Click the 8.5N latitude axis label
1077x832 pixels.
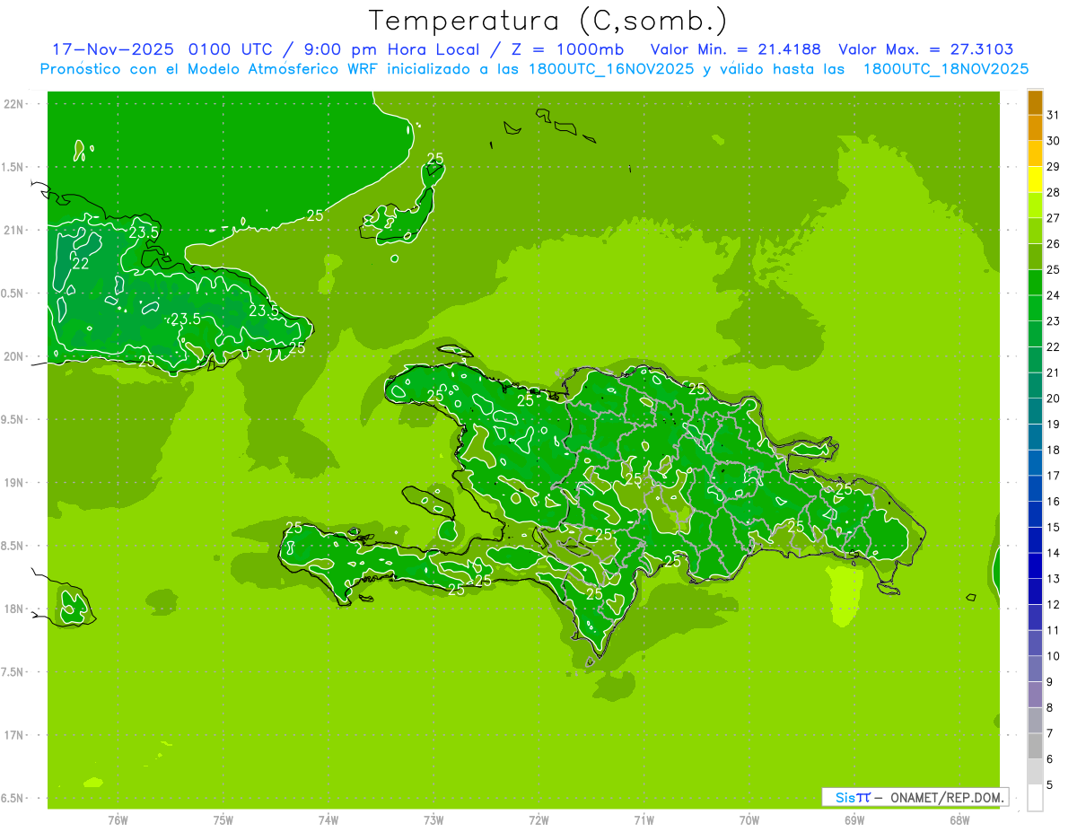(x=13, y=546)
